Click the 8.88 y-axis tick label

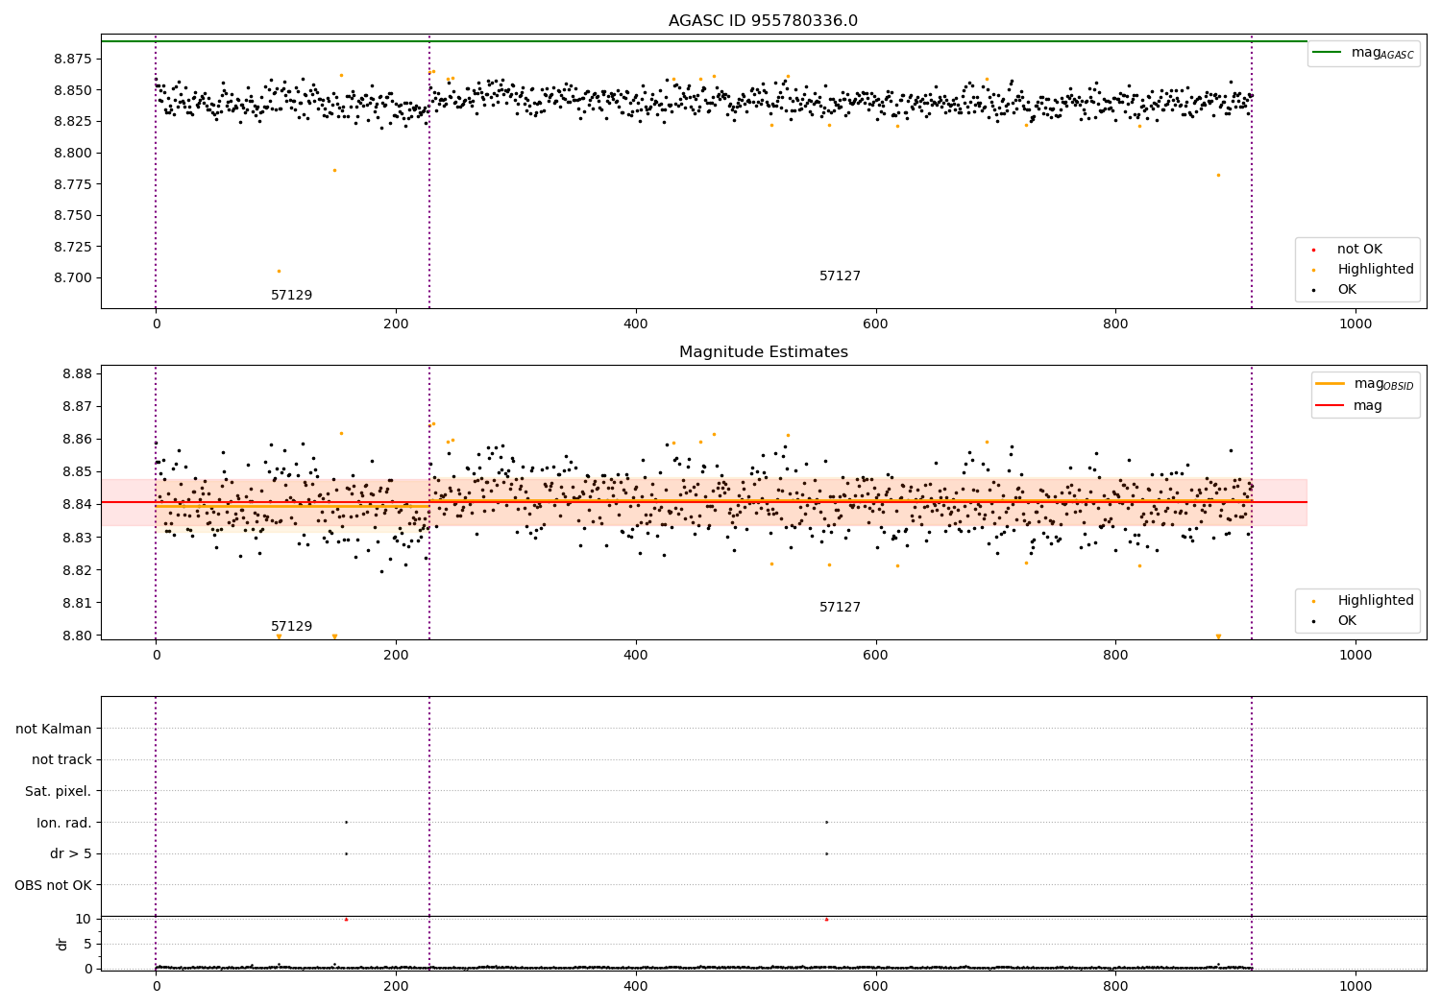[77, 374]
